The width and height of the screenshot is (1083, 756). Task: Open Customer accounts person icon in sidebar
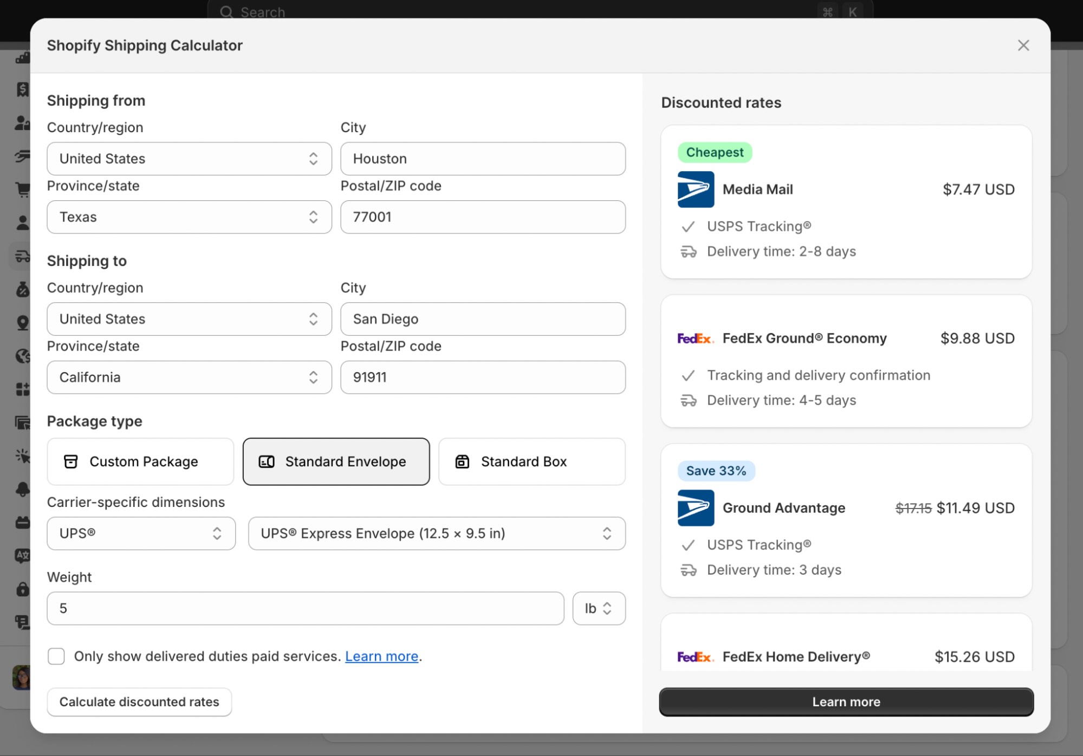[23, 223]
